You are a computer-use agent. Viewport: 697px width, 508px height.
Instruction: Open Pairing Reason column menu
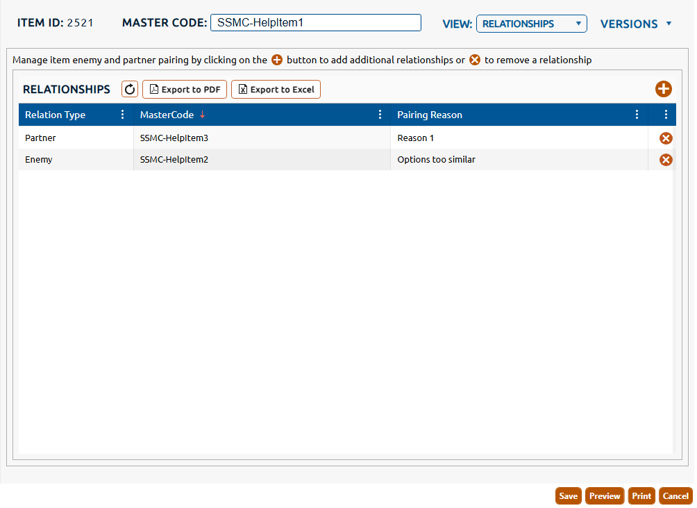(x=637, y=115)
